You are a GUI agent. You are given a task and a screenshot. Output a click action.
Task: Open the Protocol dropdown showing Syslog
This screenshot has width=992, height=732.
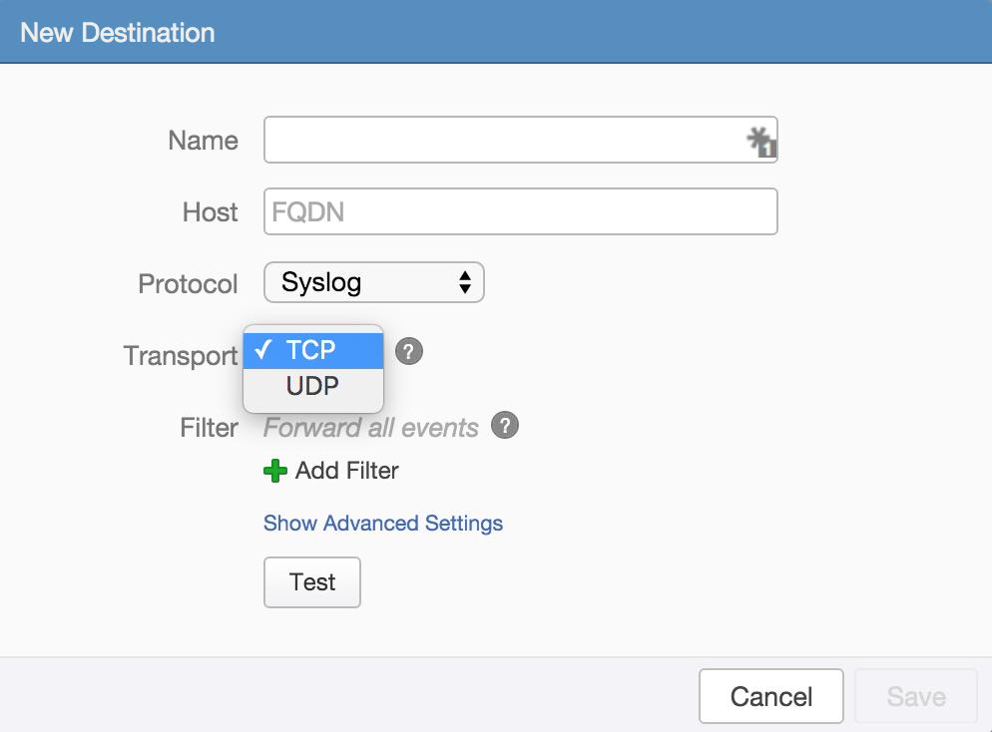[373, 282]
